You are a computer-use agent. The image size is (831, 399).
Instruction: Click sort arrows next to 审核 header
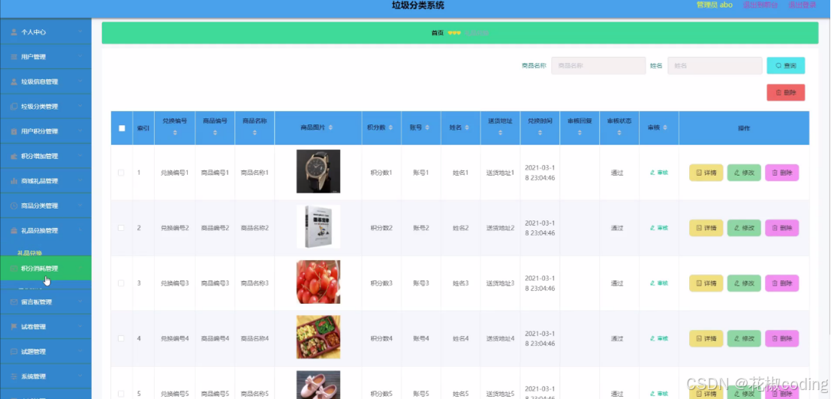665,128
